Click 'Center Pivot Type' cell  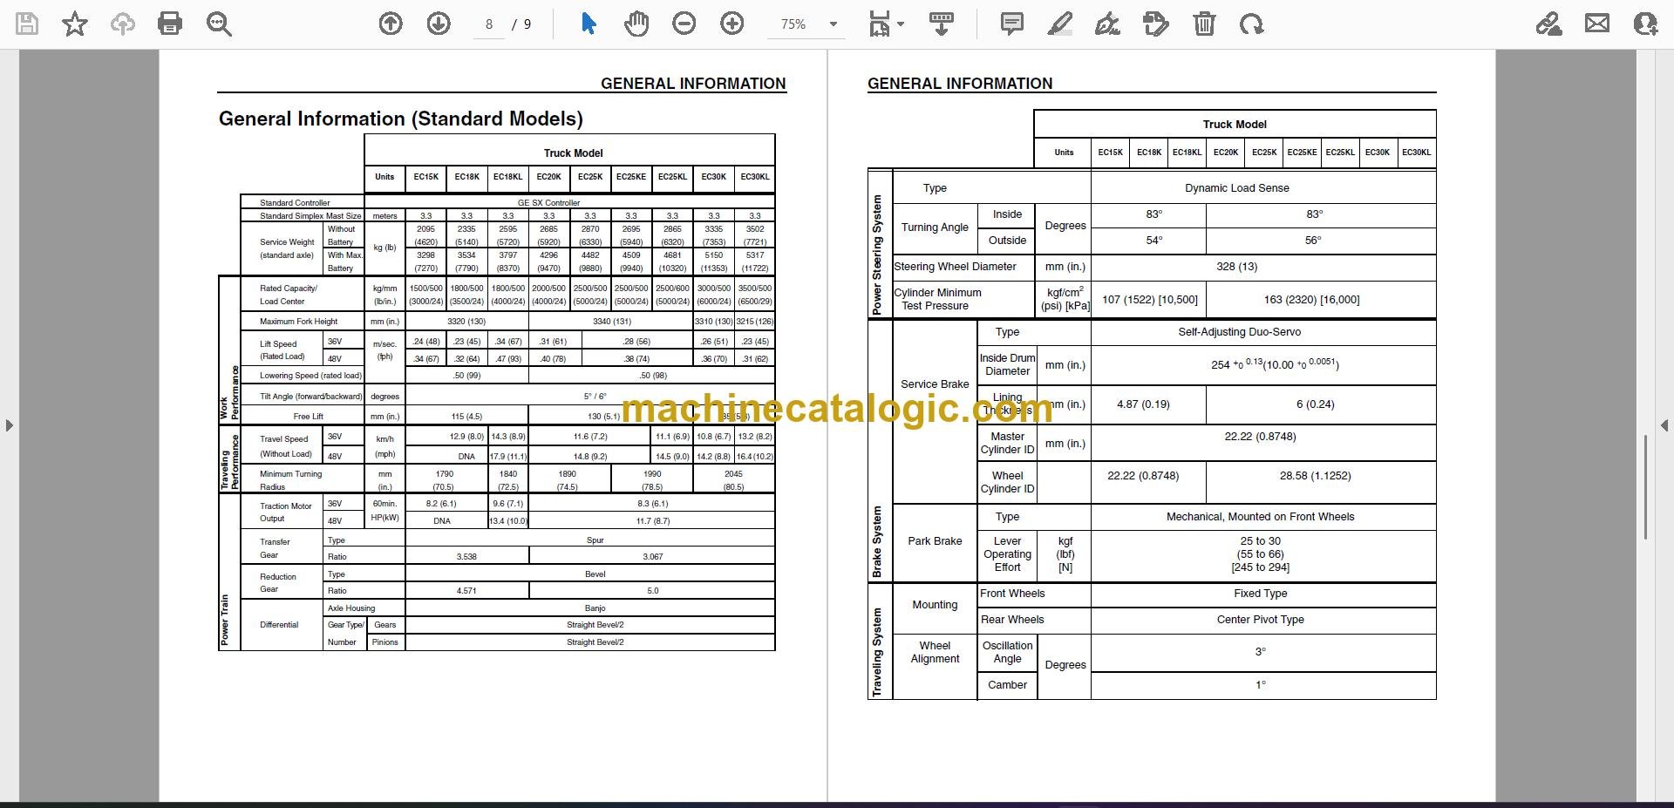pyautogui.click(x=1260, y=620)
